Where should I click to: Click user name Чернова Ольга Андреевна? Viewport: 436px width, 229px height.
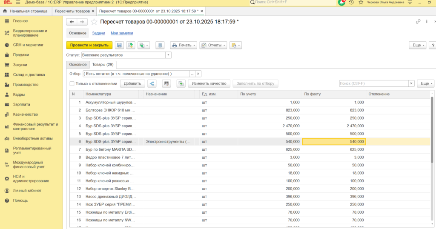[x=385, y=2]
